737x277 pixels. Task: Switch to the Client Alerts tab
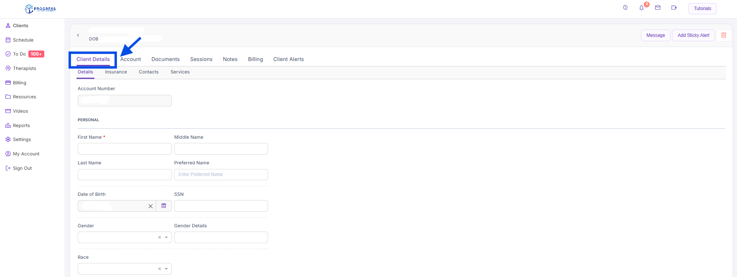pos(288,59)
